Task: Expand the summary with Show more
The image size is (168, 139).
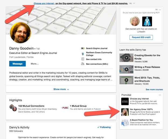Action: pyautogui.click(x=61, y=89)
